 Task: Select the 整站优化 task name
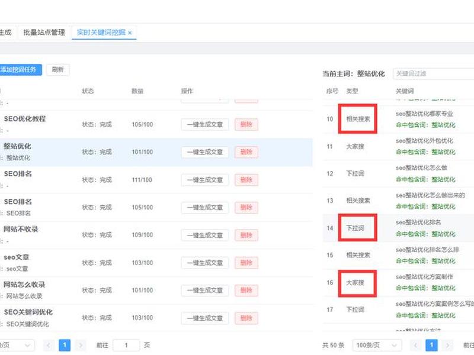pyautogui.click(x=17, y=146)
